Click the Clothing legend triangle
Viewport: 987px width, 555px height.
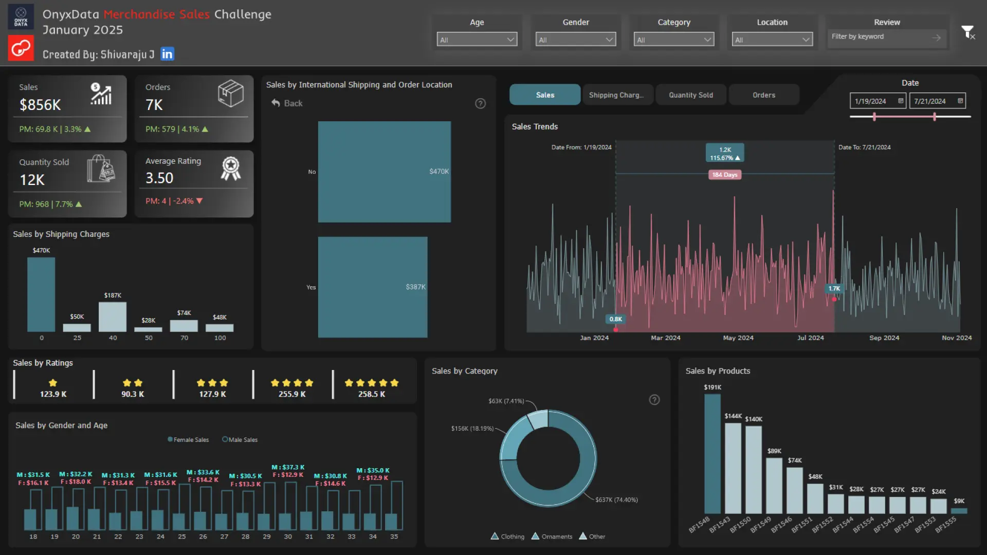495,536
